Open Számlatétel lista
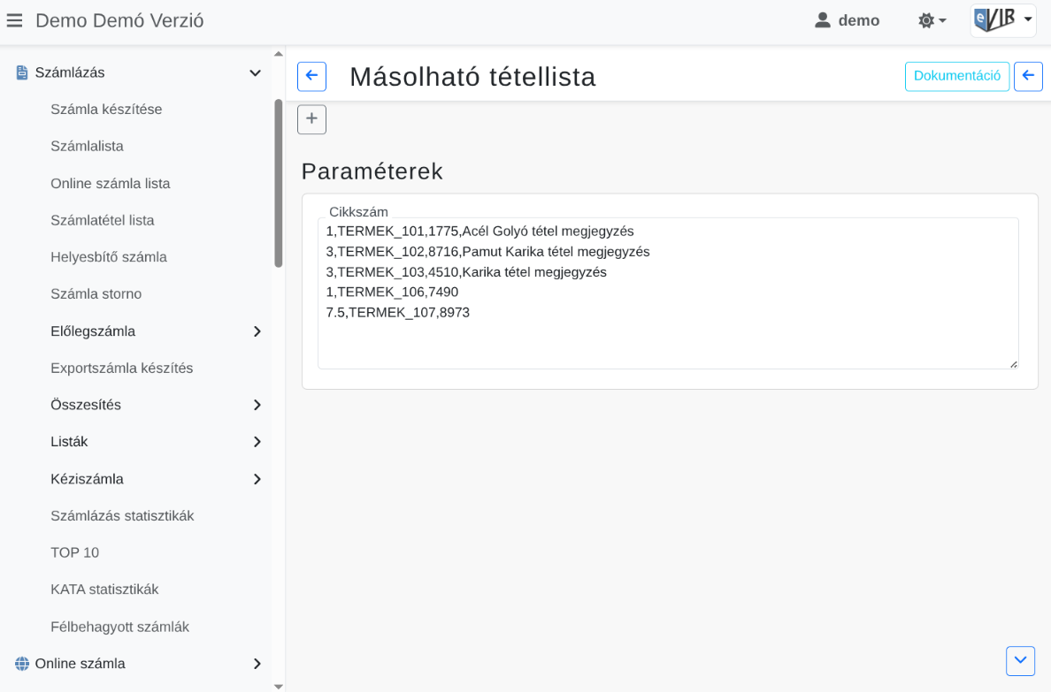 103,220
